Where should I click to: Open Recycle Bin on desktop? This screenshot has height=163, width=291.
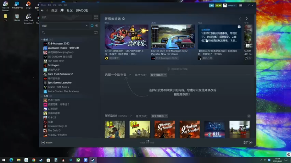(17, 18)
